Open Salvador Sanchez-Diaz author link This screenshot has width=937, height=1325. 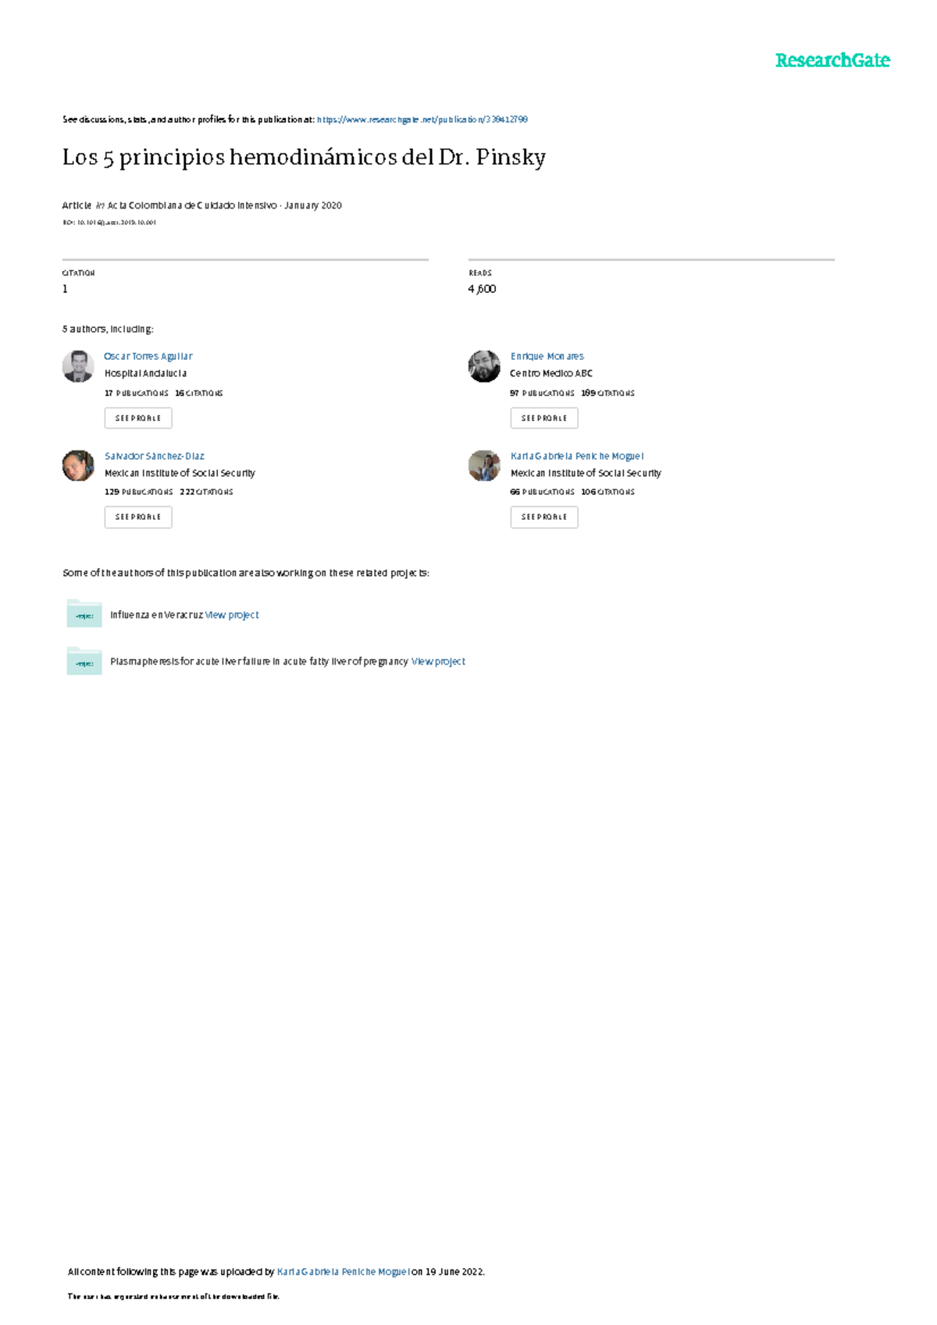155,456
